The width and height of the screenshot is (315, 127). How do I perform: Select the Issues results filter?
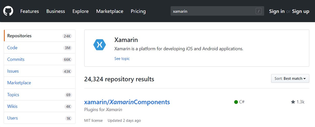39,71
